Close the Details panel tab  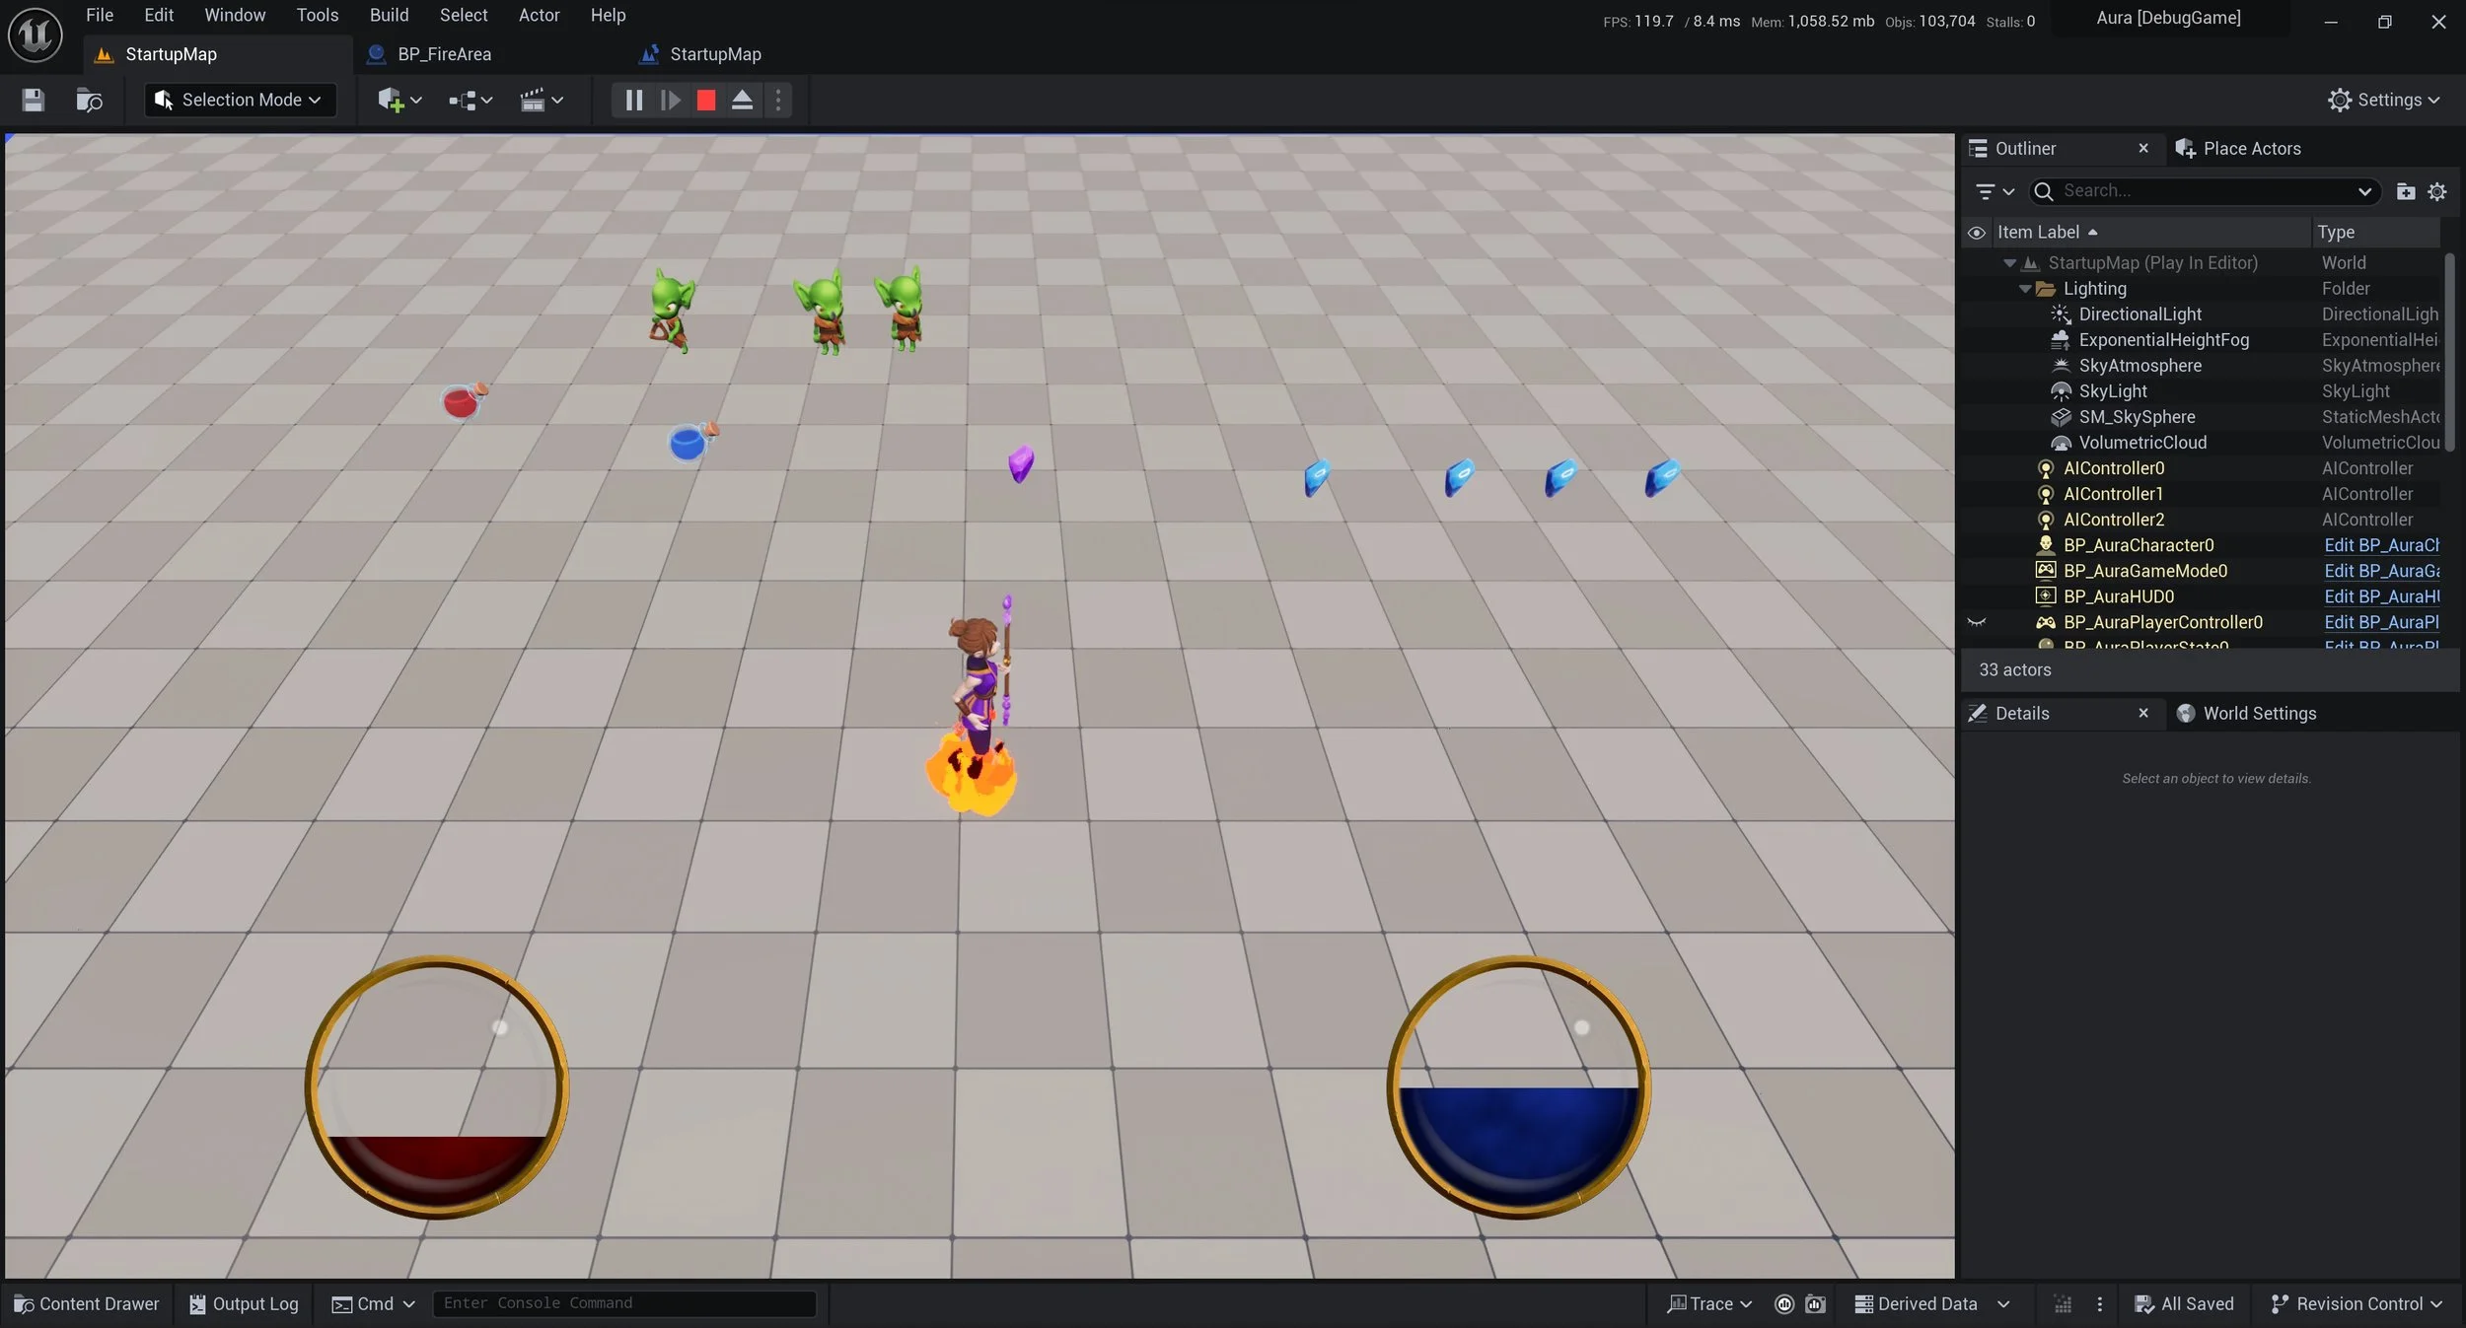(2142, 713)
